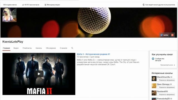Click the 69 813 просмотров stats link
The image size is (178, 100).
click(32, 5)
